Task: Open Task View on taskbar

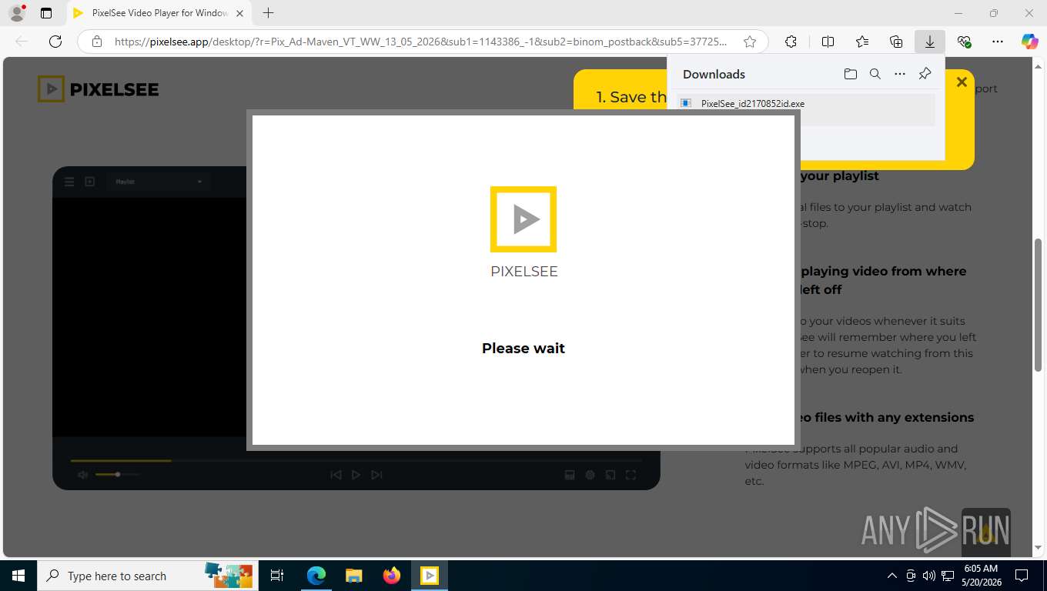Action: tap(278, 576)
